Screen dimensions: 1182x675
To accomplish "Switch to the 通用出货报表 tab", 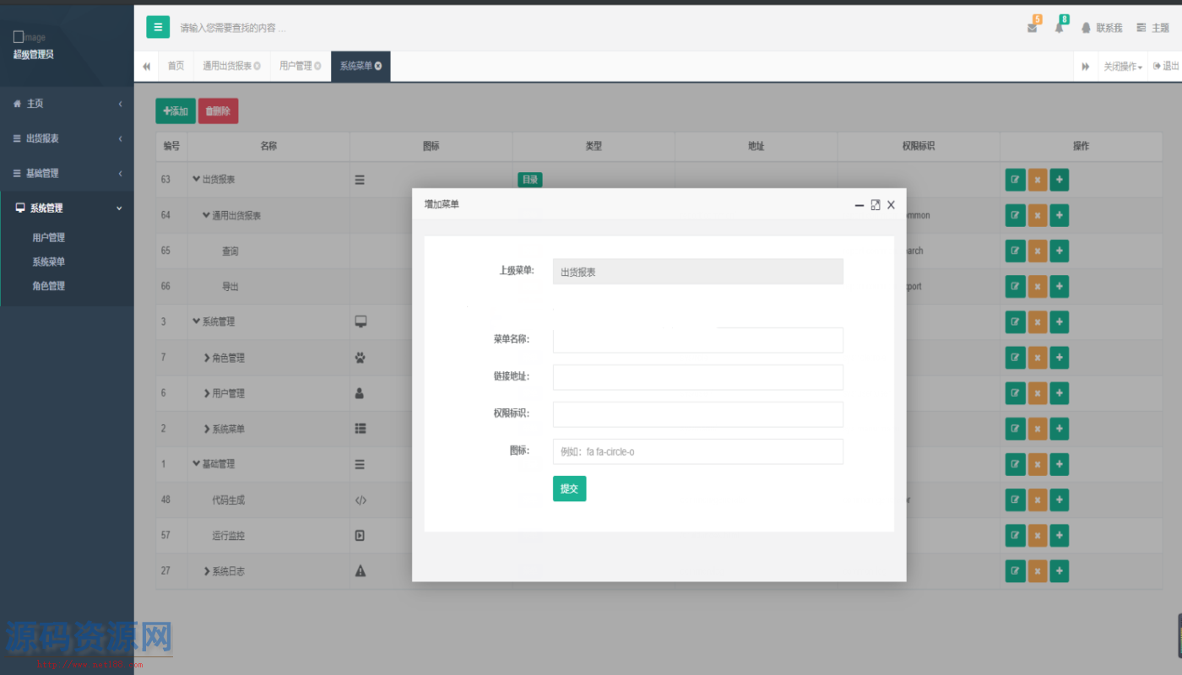I will pyautogui.click(x=231, y=66).
